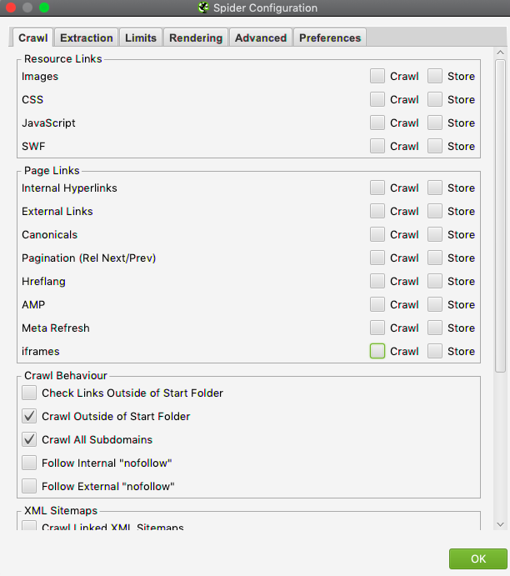The width and height of the screenshot is (510, 576).
Task: Check the Store box for Internal Hyperlinks
Action: click(x=435, y=188)
